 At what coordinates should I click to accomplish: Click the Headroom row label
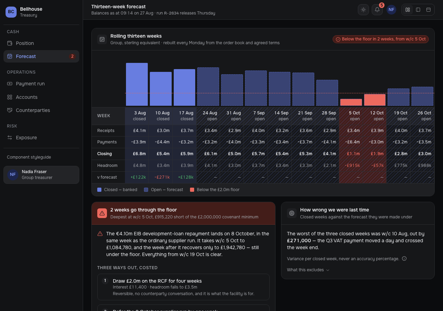(107, 166)
